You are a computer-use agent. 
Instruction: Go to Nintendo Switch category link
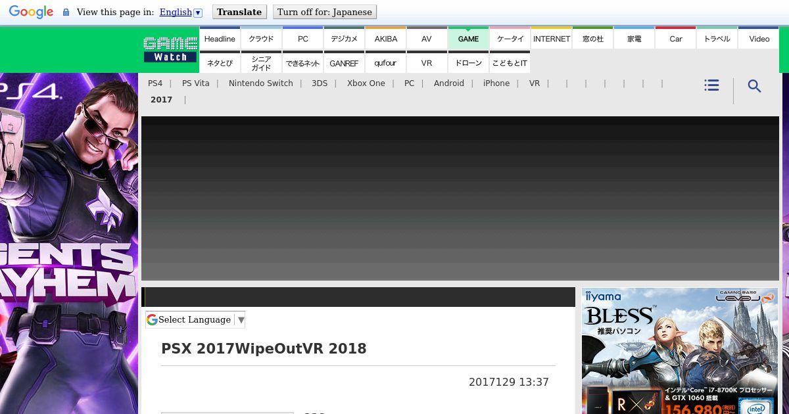point(261,83)
